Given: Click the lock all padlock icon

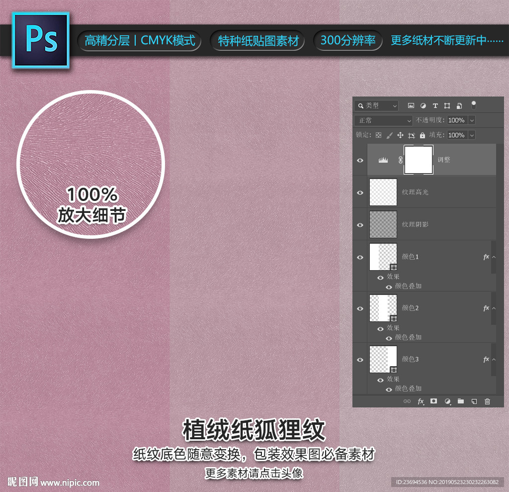Looking at the screenshot, I should [423, 135].
